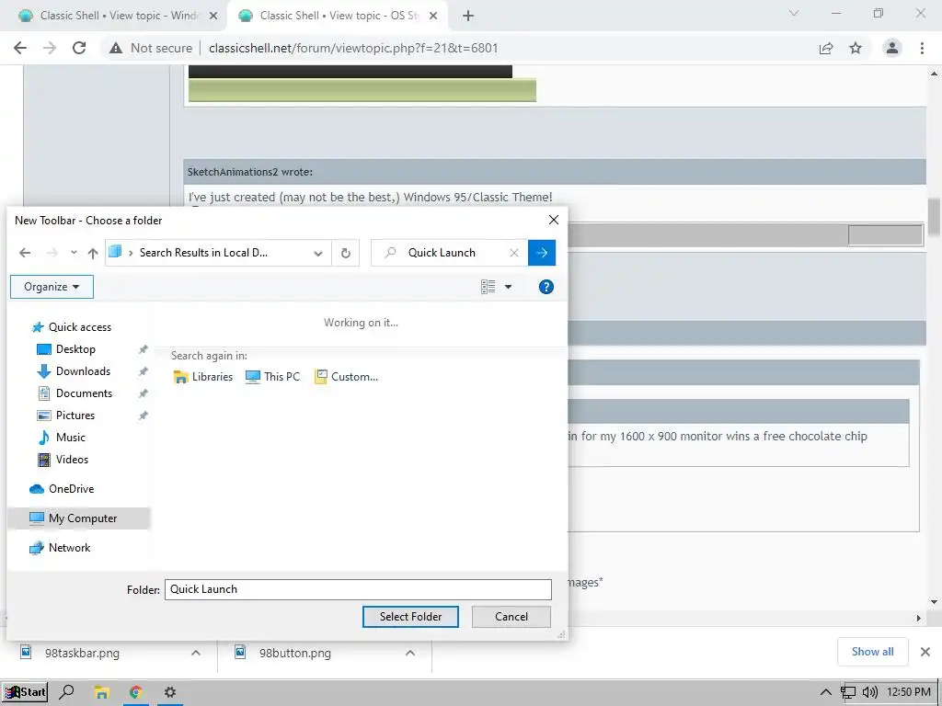Open view options dropdown arrow

point(508,287)
